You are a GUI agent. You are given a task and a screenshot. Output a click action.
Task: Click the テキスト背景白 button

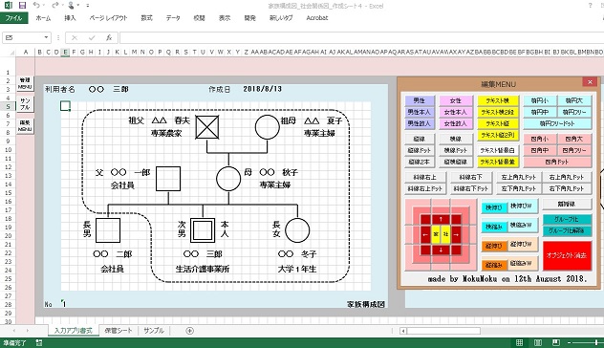(498, 150)
